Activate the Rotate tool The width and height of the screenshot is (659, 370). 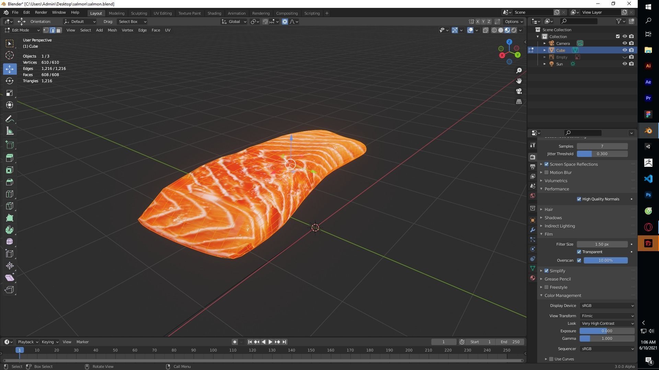(x=10, y=81)
